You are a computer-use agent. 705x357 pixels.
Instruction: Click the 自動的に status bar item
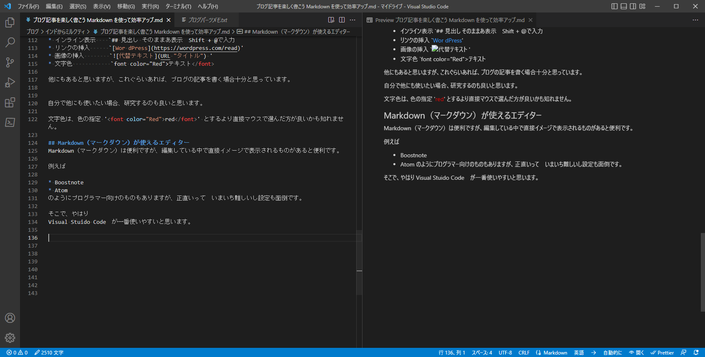[x=612, y=352]
